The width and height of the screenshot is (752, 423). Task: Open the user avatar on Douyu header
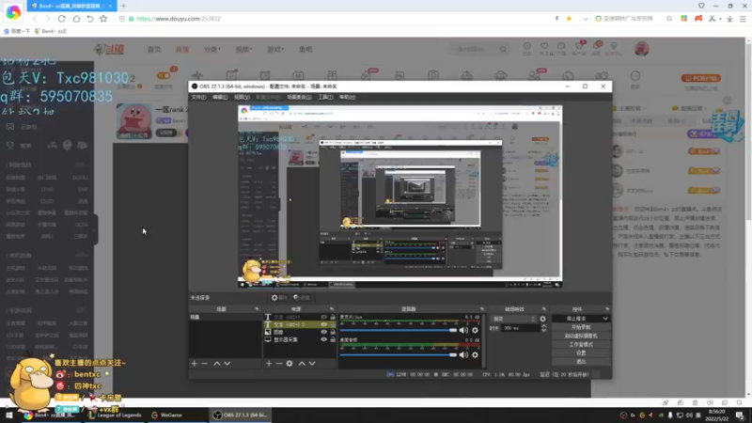click(x=642, y=49)
